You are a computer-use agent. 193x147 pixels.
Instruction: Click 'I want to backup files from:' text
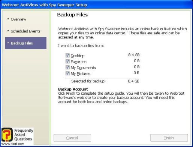tap(81, 46)
